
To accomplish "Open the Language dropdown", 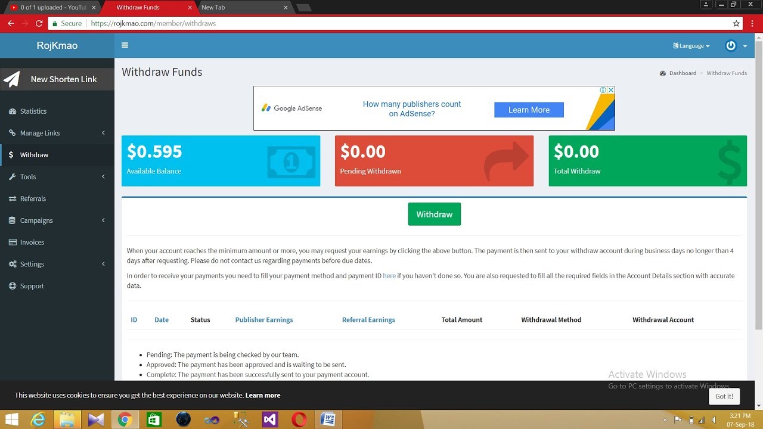I will click(691, 46).
